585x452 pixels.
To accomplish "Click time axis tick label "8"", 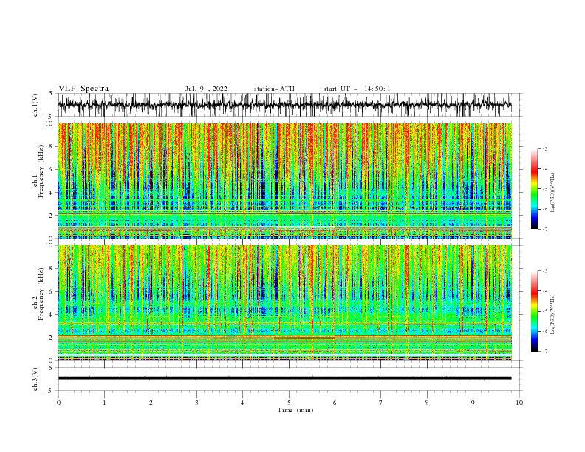I will [x=427, y=403].
